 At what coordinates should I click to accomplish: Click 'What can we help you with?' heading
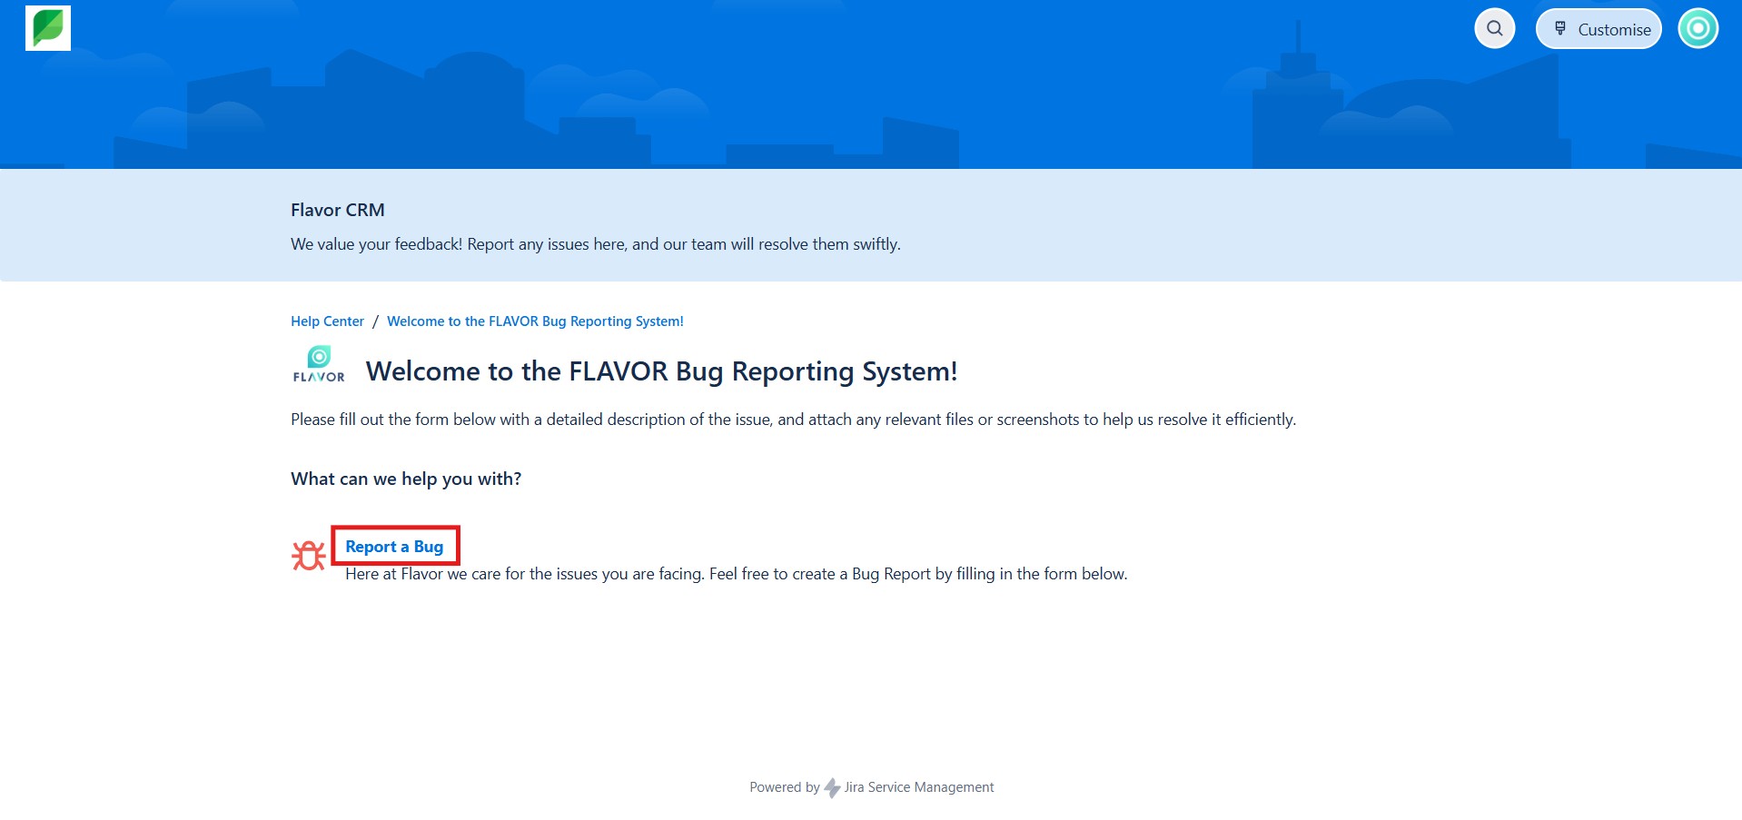tap(406, 479)
